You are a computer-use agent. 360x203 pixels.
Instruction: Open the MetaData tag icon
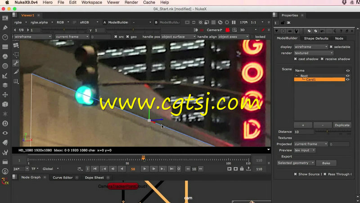point(5,143)
